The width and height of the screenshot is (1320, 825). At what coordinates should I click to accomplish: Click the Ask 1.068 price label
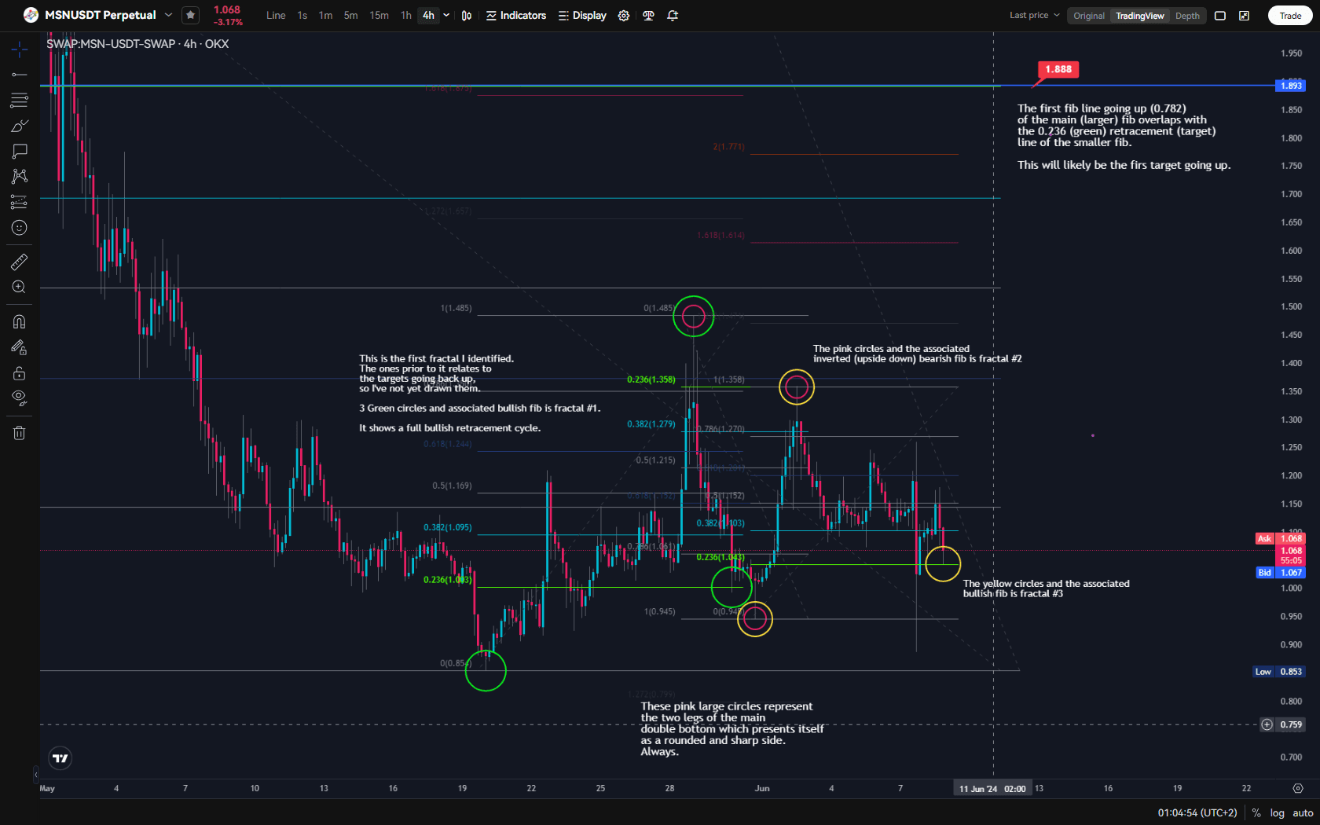(1281, 539)
